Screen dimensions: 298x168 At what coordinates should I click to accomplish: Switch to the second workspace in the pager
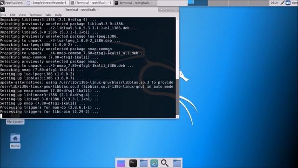coord(218,3)
